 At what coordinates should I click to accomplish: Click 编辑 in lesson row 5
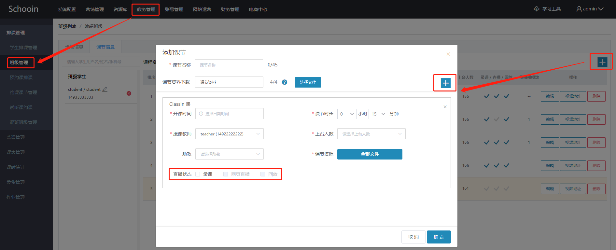(550, 189)
